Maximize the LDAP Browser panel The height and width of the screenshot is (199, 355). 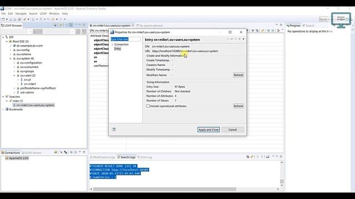[x=84, y=25]
